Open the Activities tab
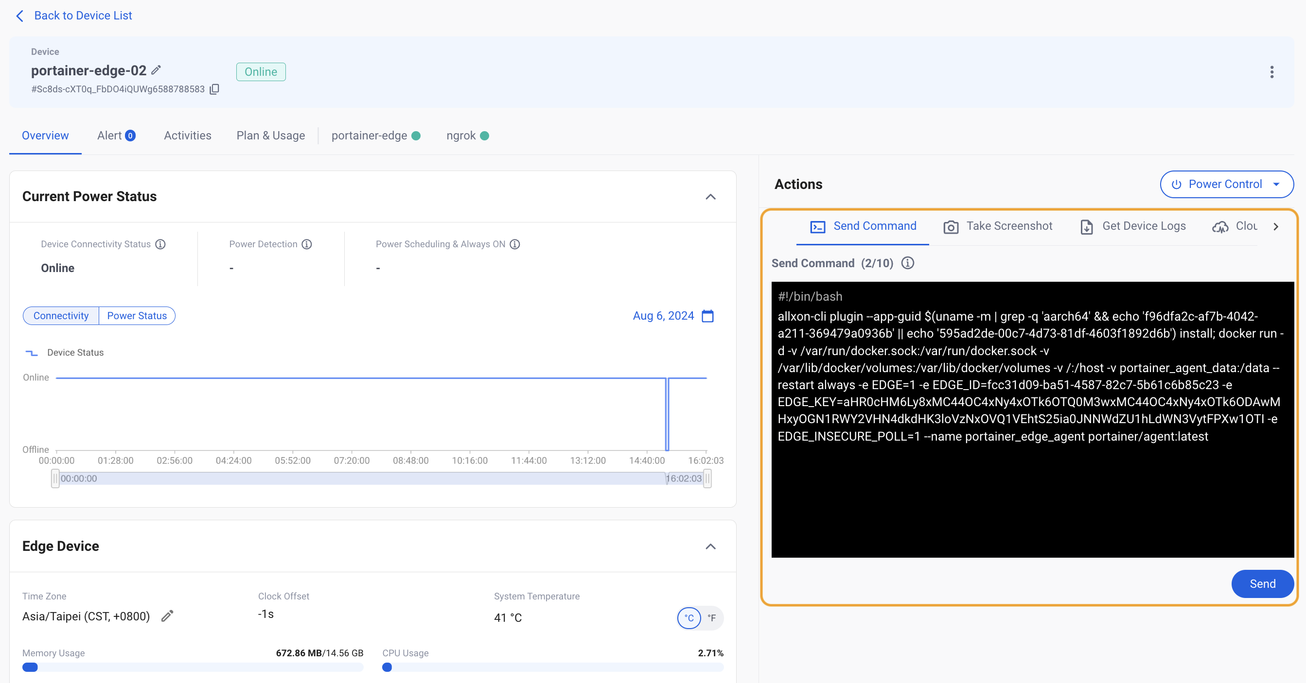 click(x=188, y=135)
